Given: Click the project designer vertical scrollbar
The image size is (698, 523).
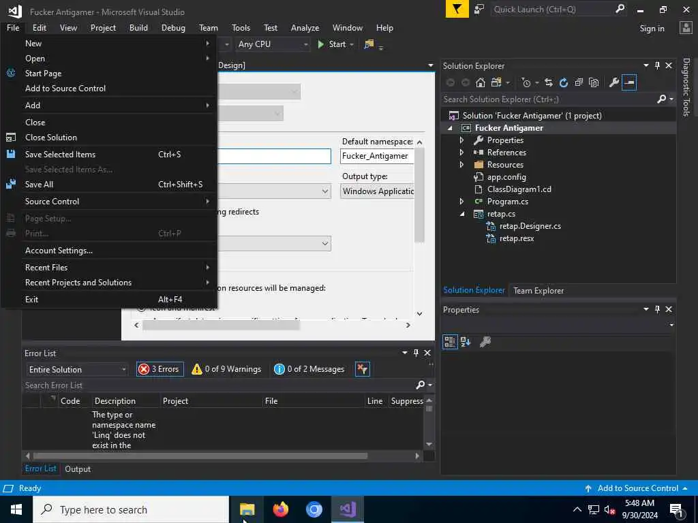Looking at the screenshot, I should 419,195.
